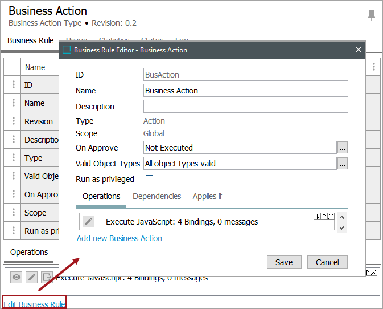Click the Add new Business Action link
This screenshot has height=309, width=383.
coord(120,238)
